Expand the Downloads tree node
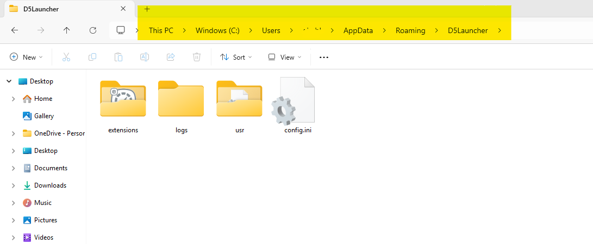Screen dimensions: 593x244 (x=14, y=185)
